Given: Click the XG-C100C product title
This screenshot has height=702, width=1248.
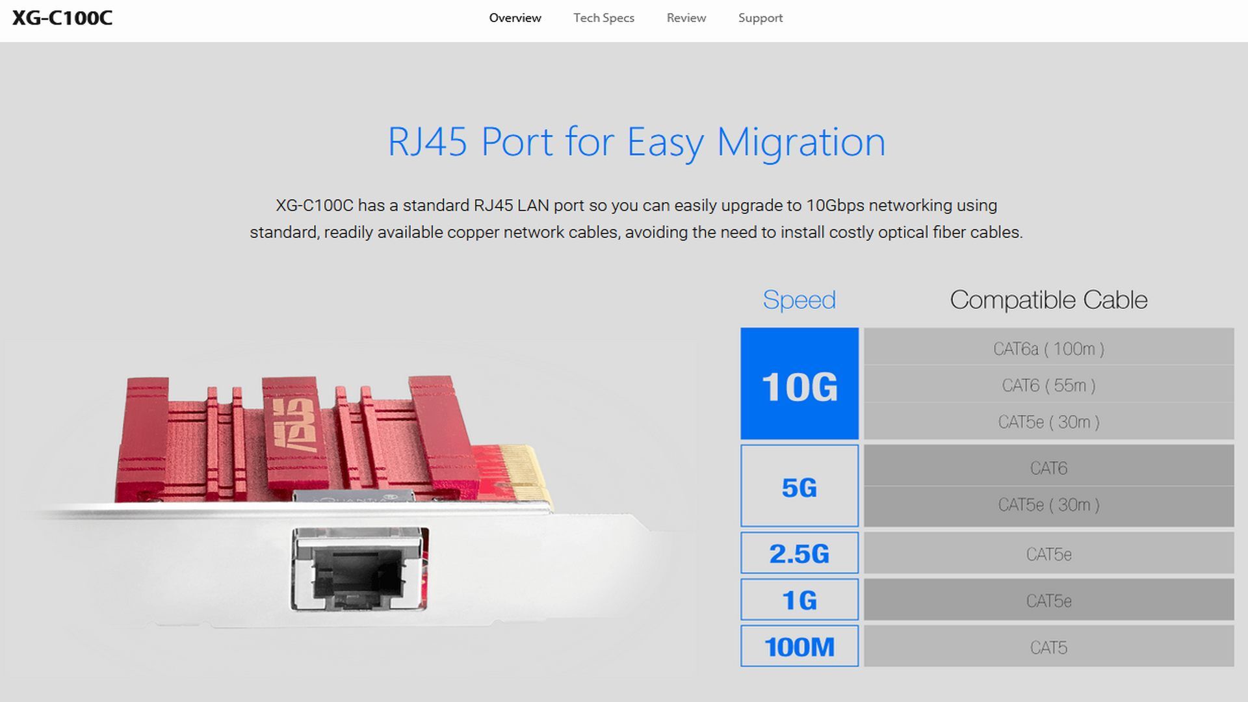Looking at the screenshot, I should (62, 18).
